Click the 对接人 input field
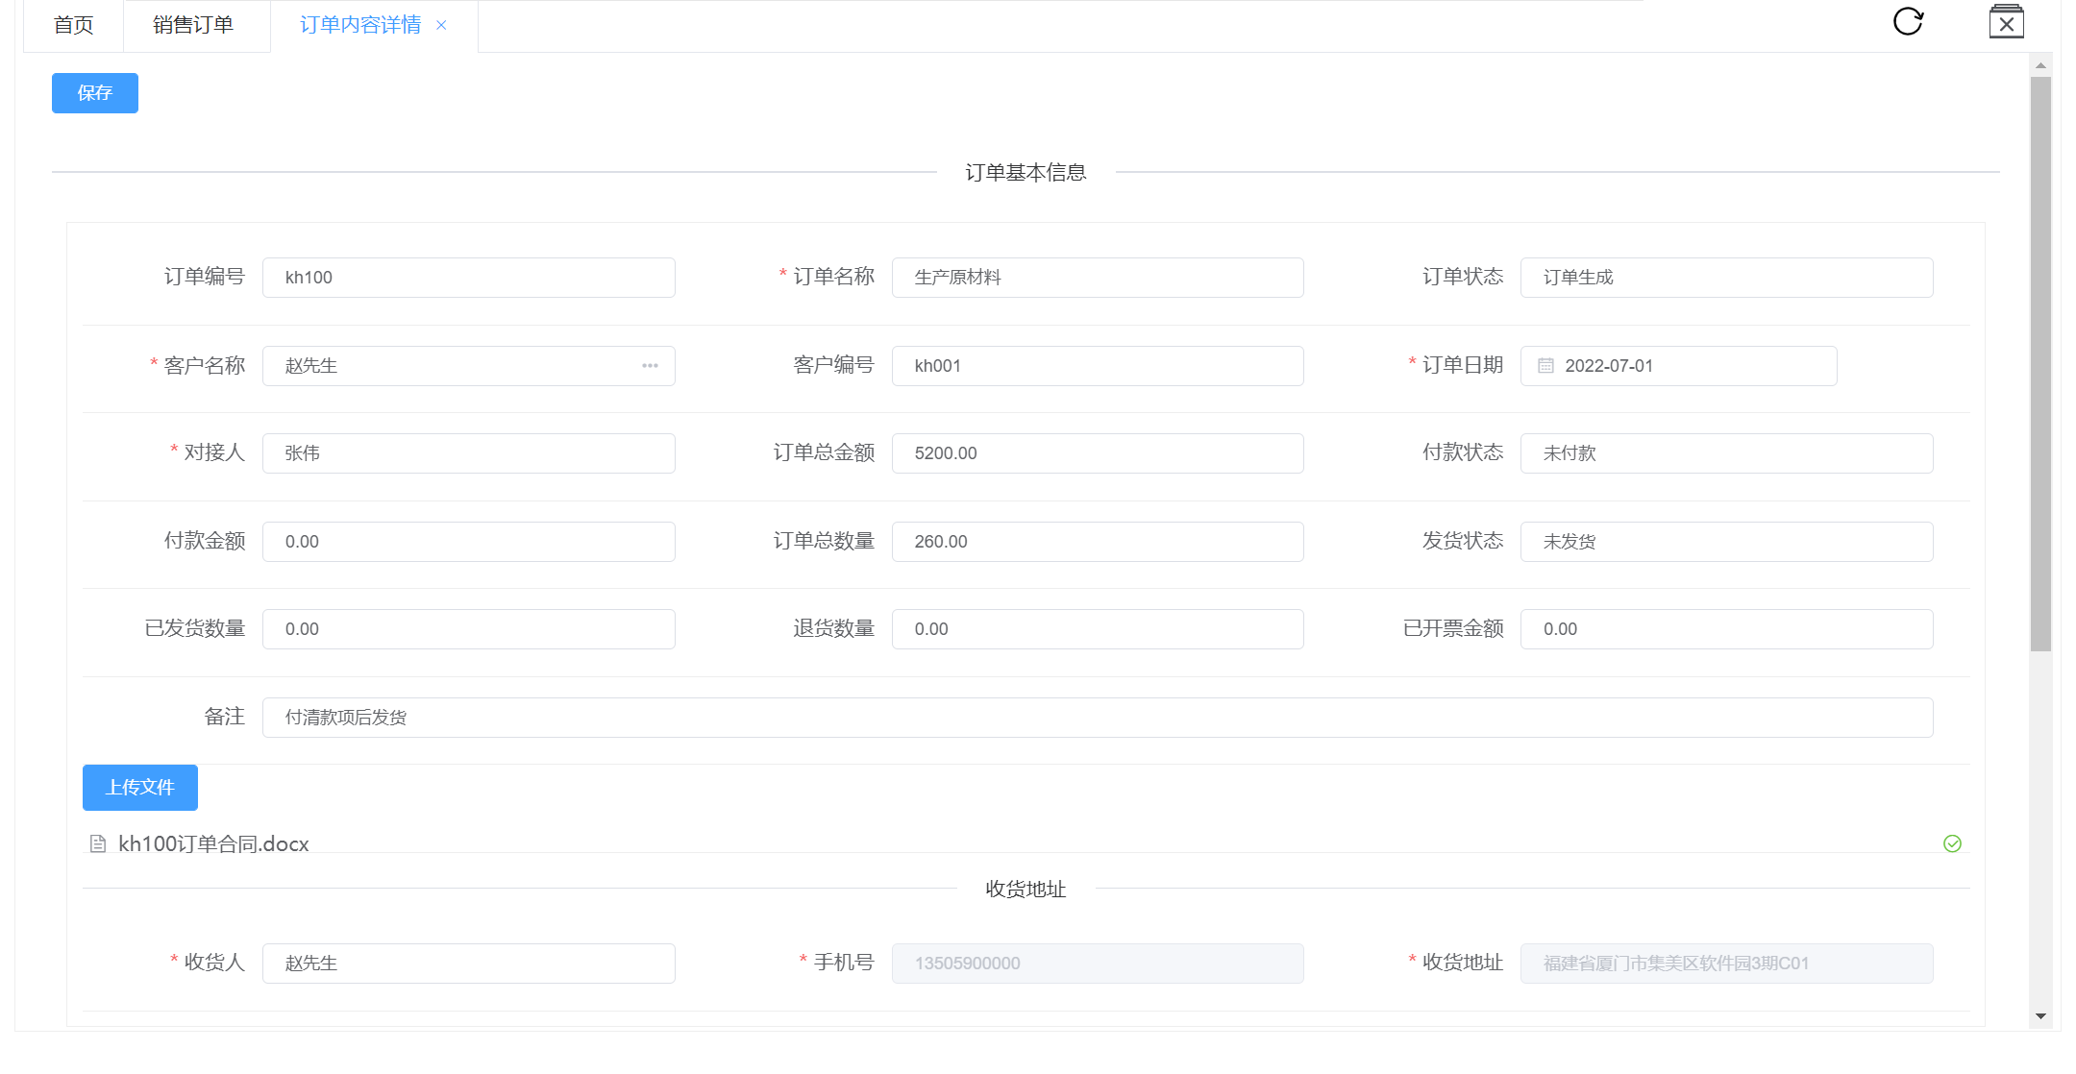Screen dimensions: 2076x1074 click(x=468, y=453)
